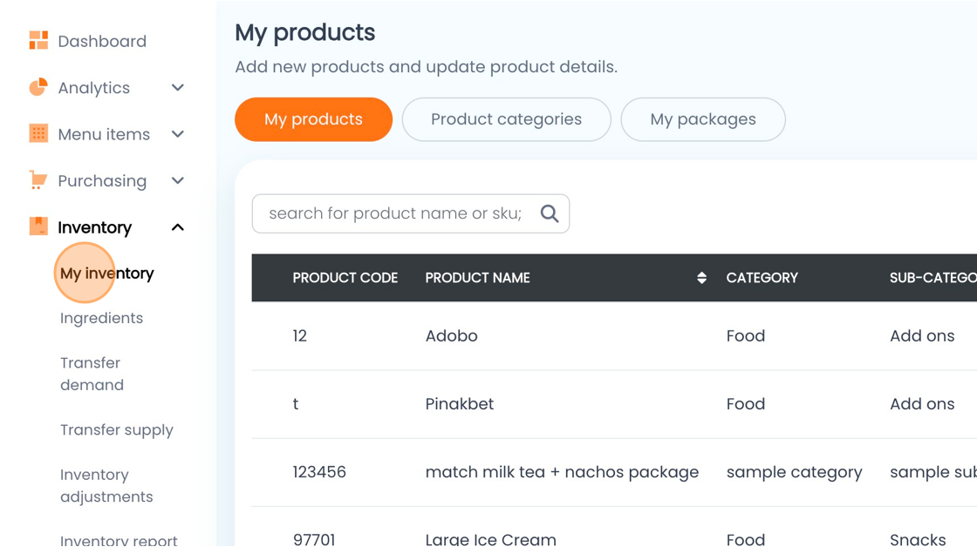This screenshot has width=977, height=547.
Task: Open the My packages tab
Action: pyautogui.click(x=703, y=119)
